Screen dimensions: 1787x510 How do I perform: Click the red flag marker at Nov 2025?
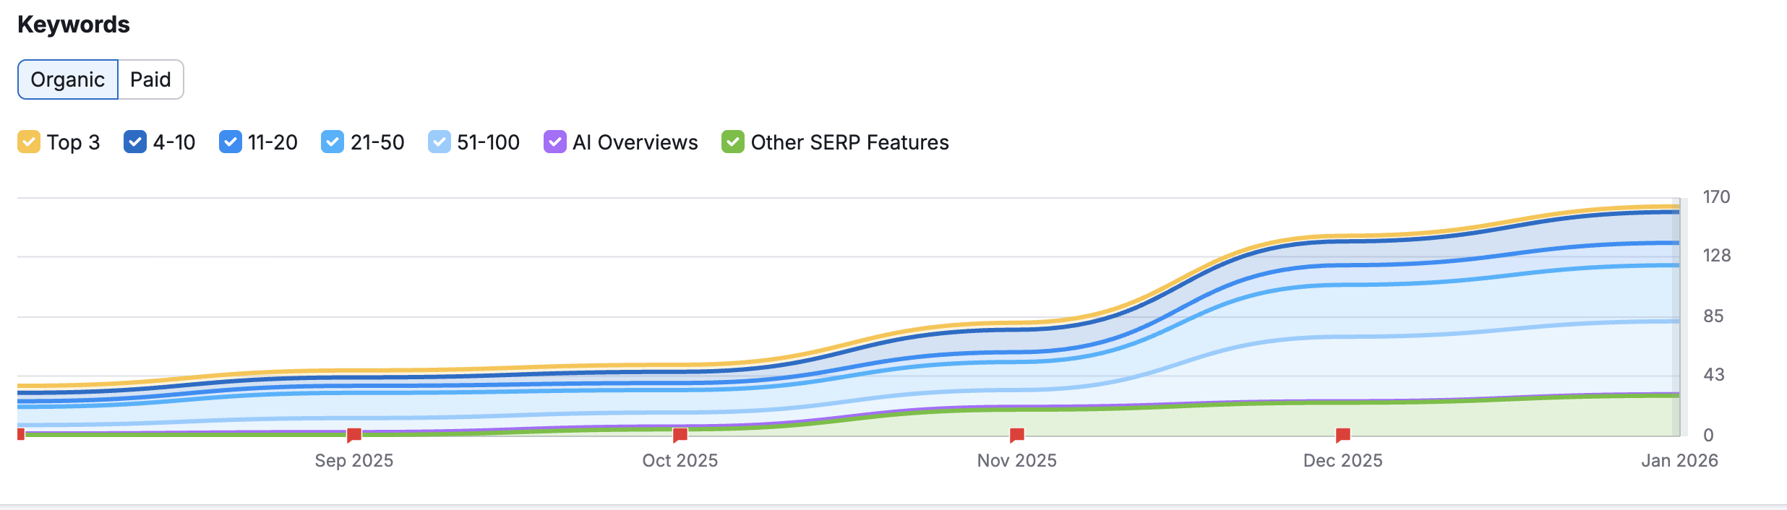click(1017, 435)
